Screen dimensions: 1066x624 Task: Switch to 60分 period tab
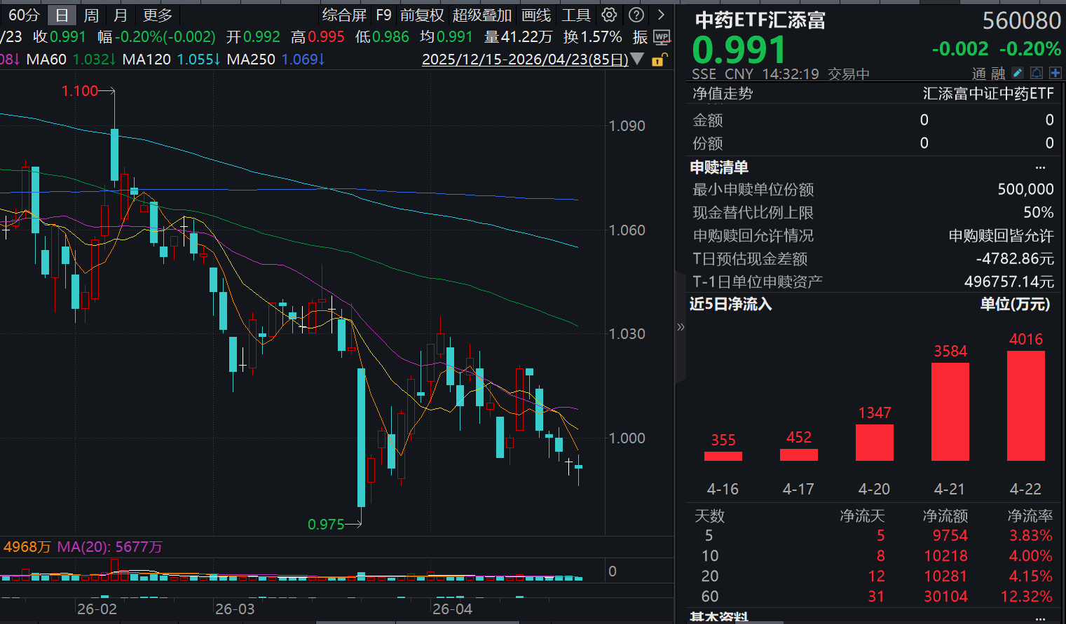coord(23,15)
